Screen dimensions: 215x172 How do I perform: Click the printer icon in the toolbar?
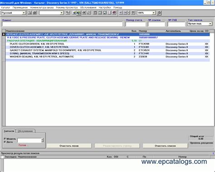(34, 13)
